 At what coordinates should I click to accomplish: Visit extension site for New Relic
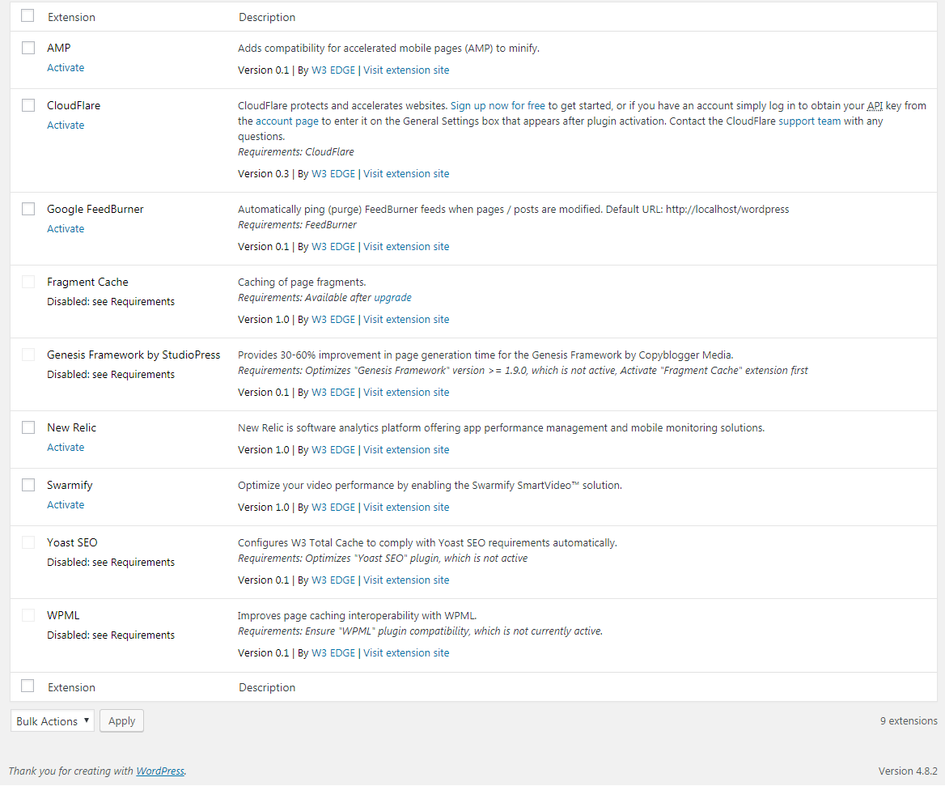(x=406, y=449)
